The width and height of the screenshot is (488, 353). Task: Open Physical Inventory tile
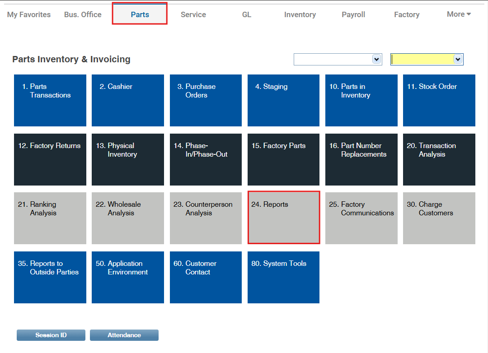(x=127, y=159)
